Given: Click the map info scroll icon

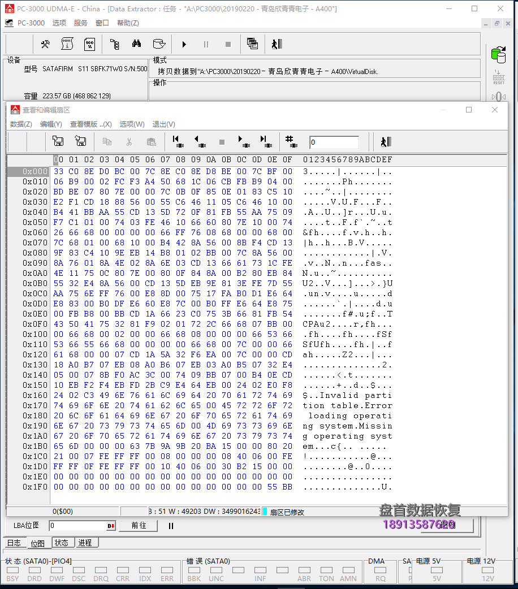Looking at the screenshot, I should point(67,44).
